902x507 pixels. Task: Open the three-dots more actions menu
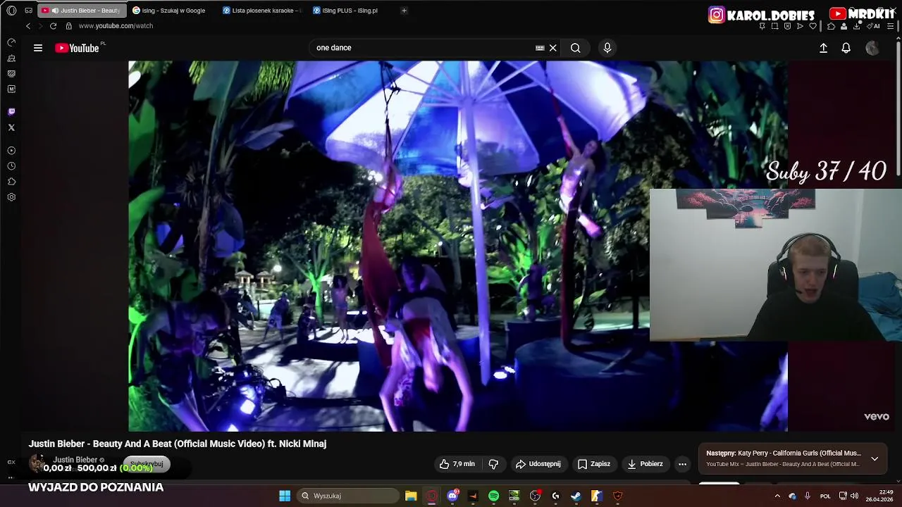click(682, 464)
